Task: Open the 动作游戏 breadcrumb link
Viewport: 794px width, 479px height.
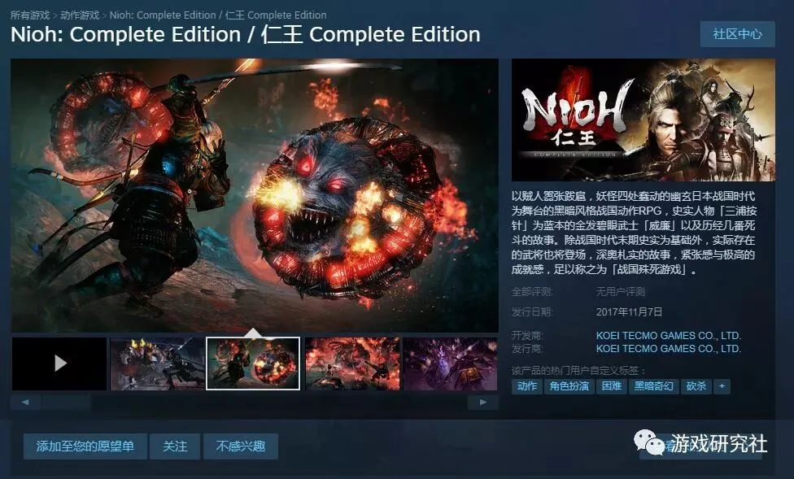Action: pos(80,15)
